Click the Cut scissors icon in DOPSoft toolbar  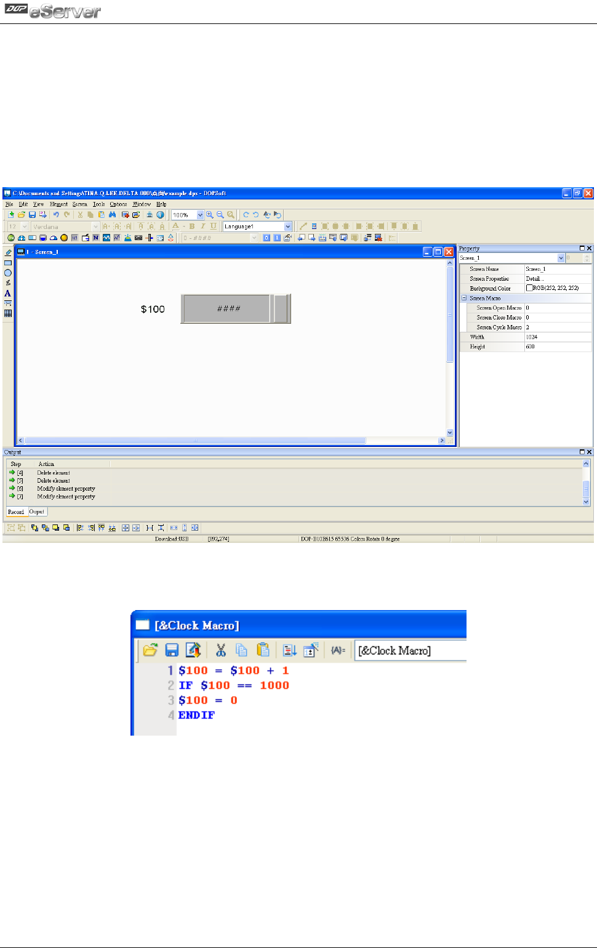click(x=80, y=215)
